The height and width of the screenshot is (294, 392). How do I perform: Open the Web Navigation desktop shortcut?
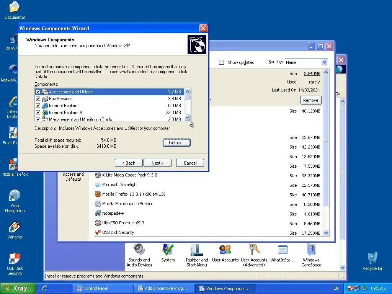tap(15, 201)
